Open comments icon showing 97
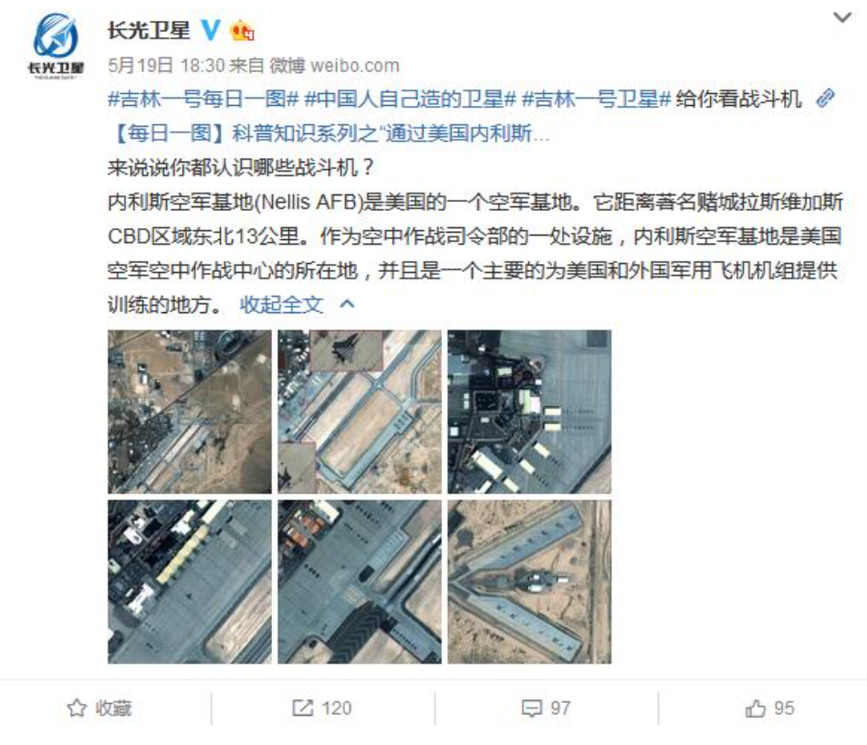 tap(547, 708)
